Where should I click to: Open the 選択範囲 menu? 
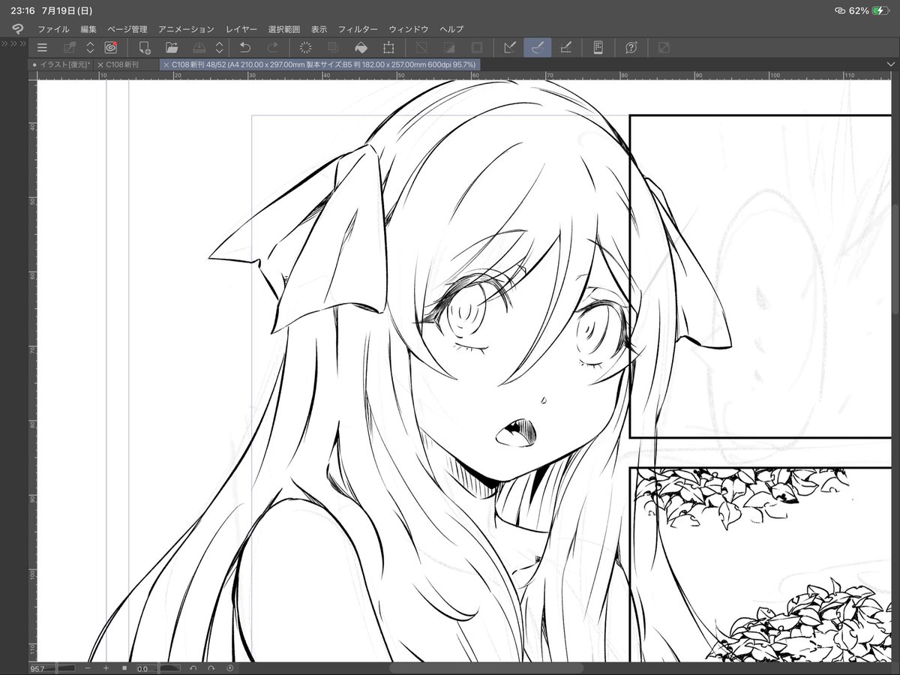point(284,29)
